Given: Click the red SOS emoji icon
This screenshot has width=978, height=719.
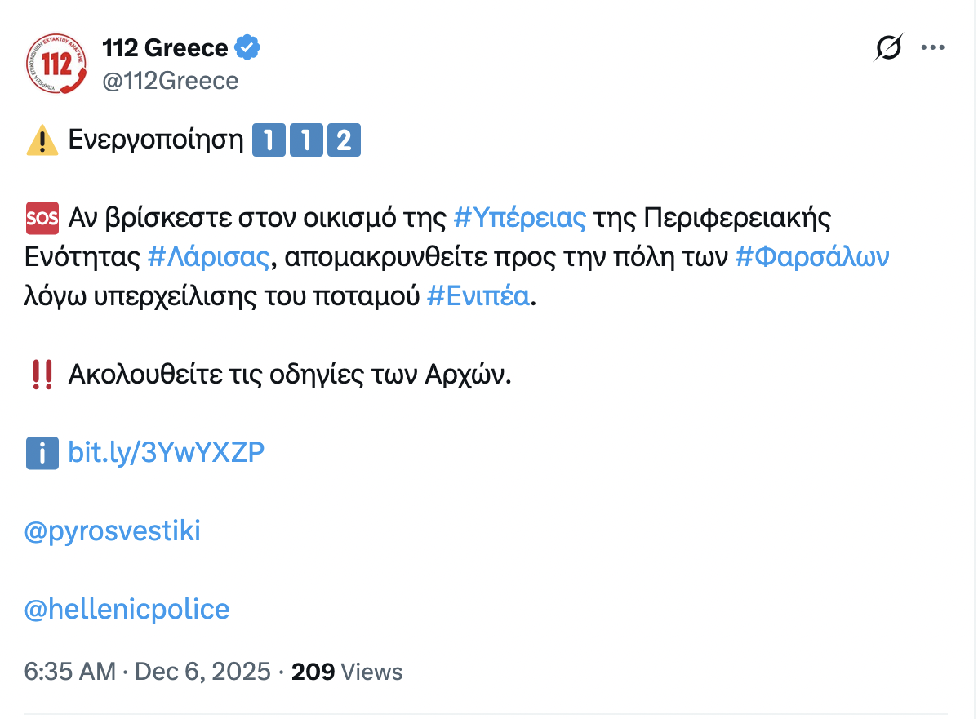Looking at the screenshot, I should click(x=42, y=219).
